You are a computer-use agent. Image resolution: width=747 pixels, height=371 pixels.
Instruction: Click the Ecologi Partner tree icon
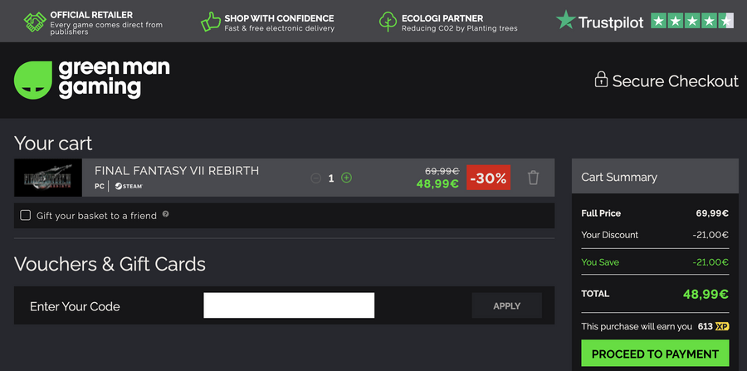tap(388, 22)
